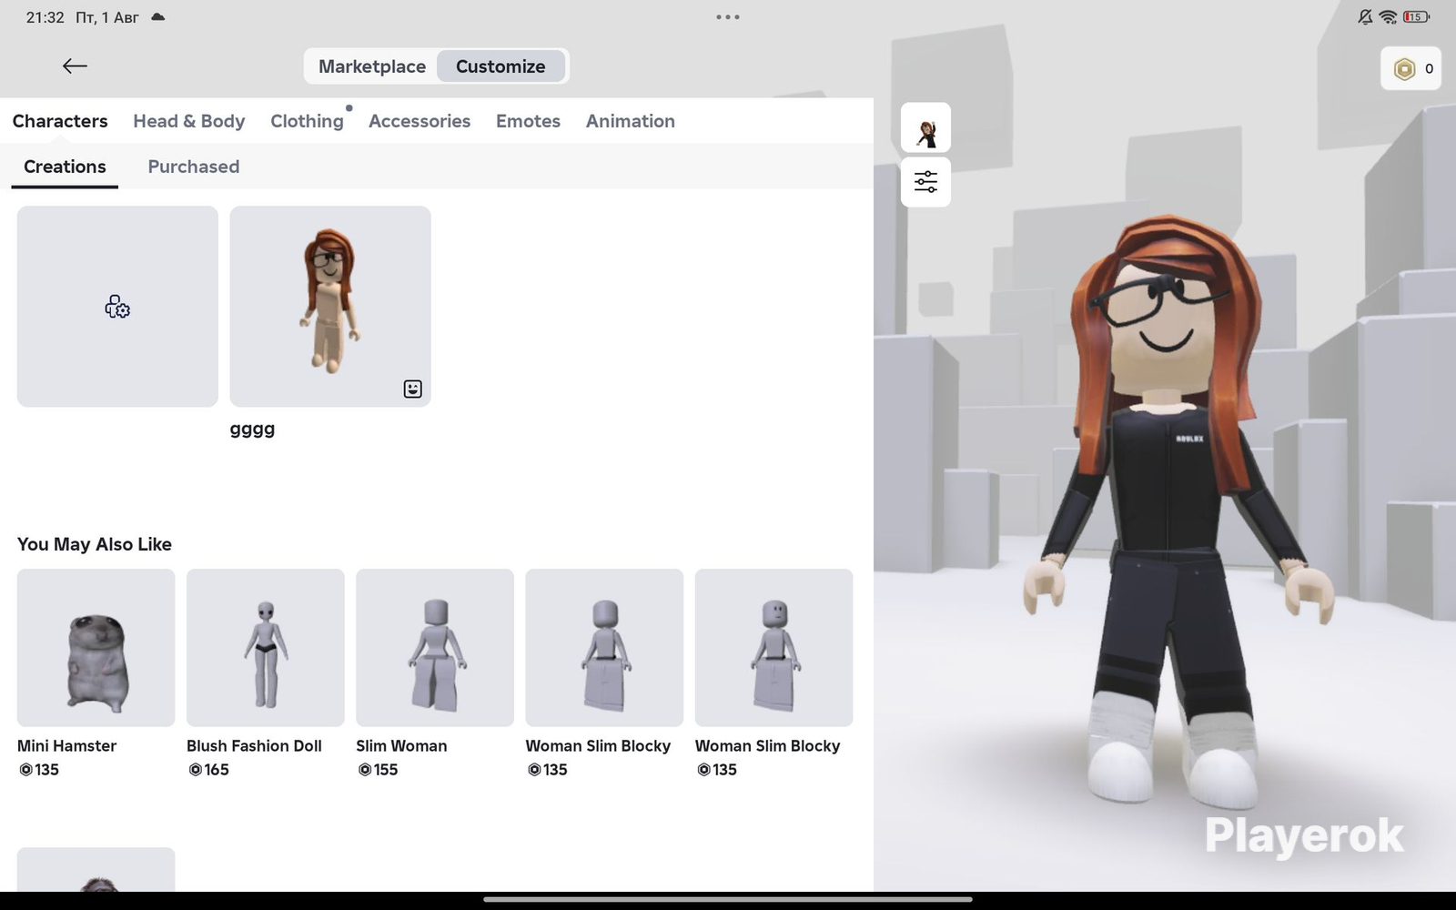Tap the "Blush Fashion Doll" item name
This screenshot has height=910, width=1456.
coord(254,745)
